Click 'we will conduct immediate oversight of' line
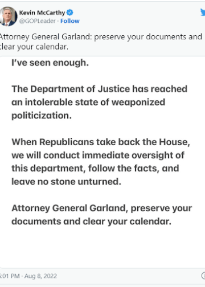 coord(98,155)
